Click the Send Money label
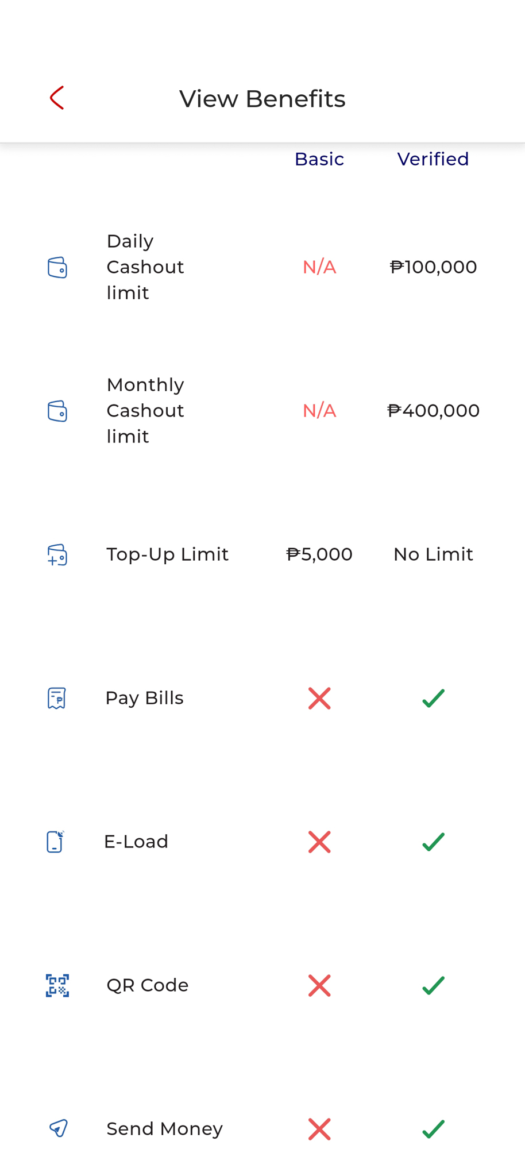Image resolution: width=525 pixels, height=1149 pixels. (x=164, y=1129)
